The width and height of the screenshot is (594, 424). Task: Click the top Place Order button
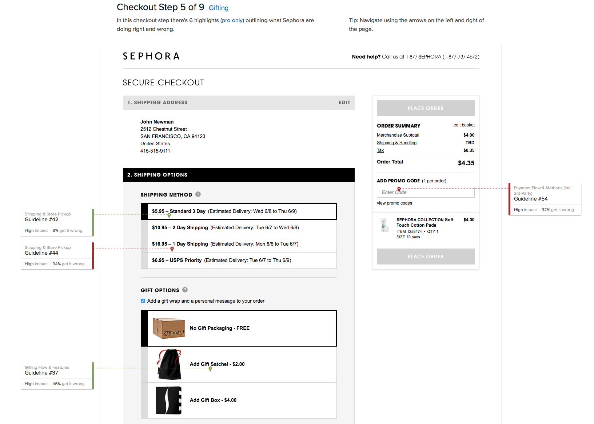[x=426, y=108]
